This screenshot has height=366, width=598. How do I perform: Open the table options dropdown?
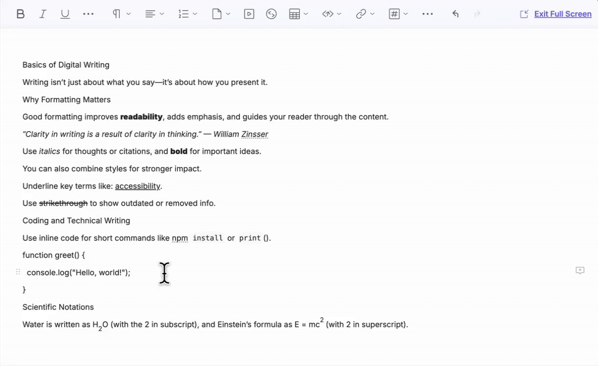coord(305,14)
